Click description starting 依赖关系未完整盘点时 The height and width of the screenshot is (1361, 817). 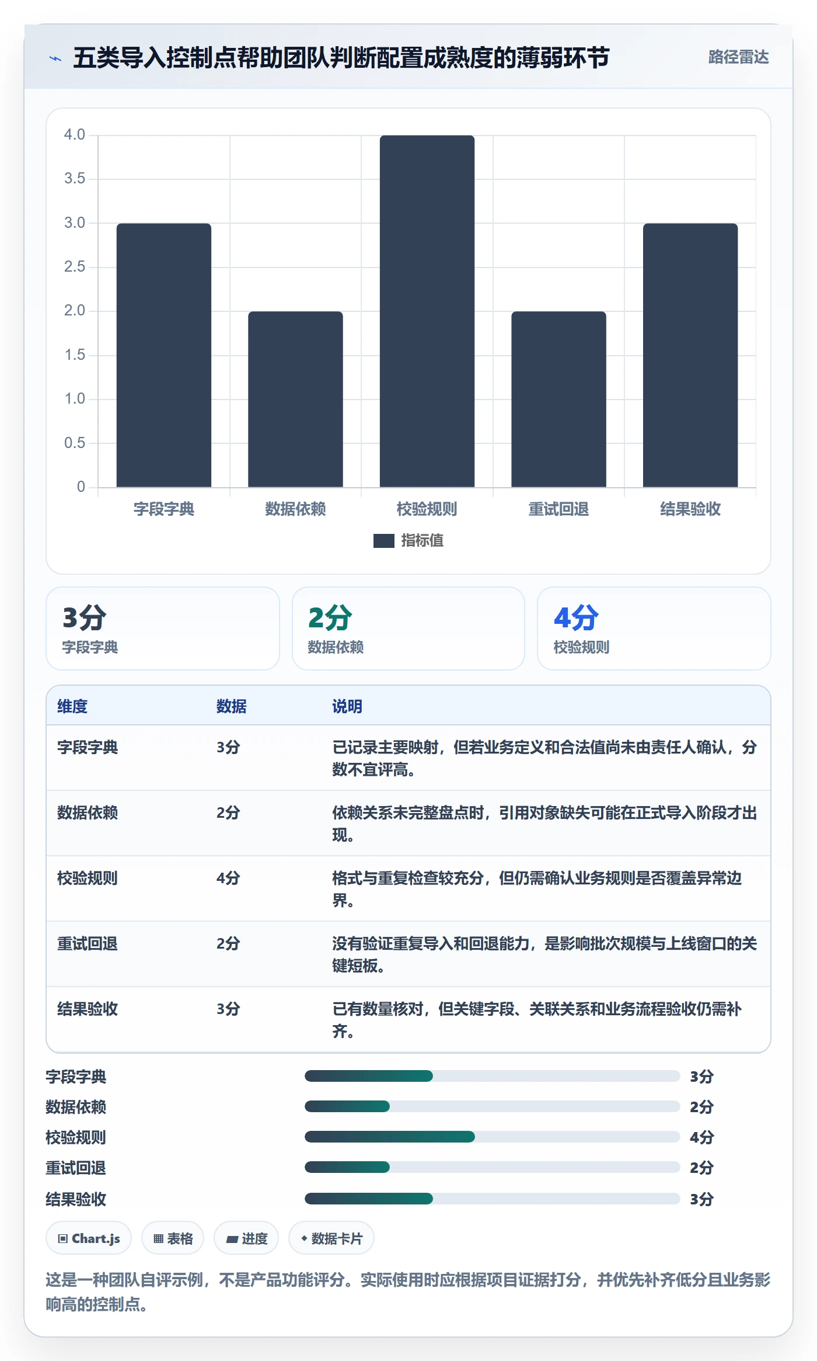544,824
